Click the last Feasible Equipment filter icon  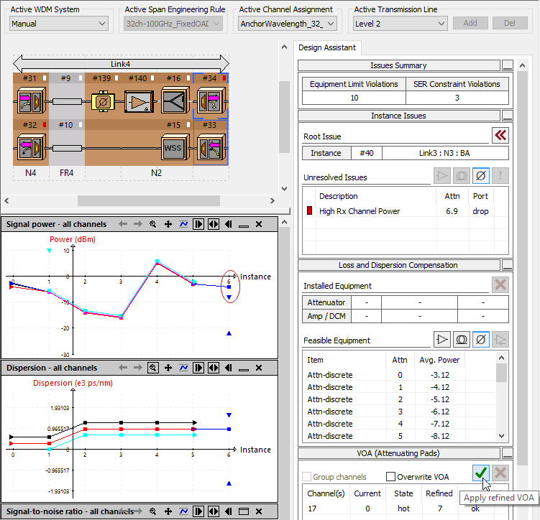(500, 340)
